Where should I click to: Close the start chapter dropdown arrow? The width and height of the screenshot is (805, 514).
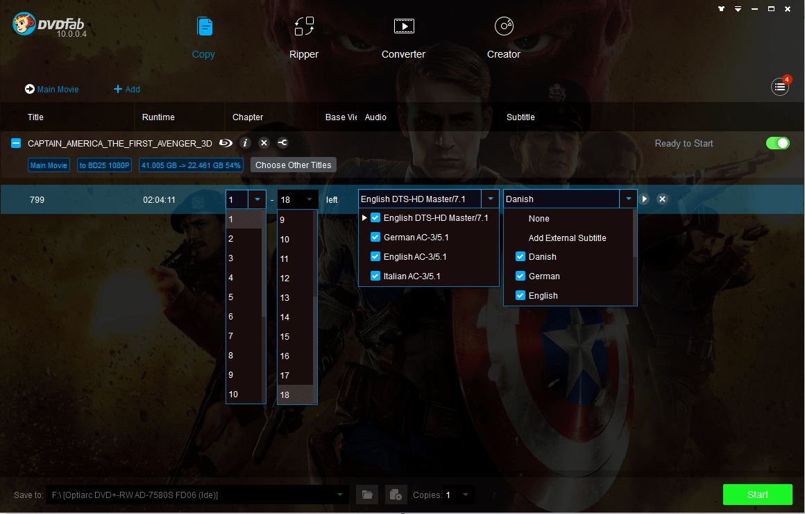257,199
